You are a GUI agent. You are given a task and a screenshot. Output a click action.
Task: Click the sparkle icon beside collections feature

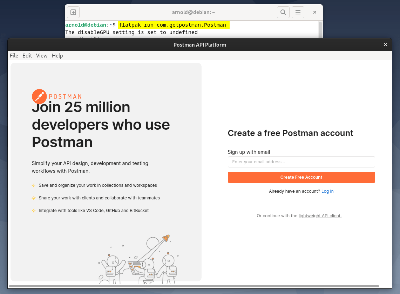point(34,185)
